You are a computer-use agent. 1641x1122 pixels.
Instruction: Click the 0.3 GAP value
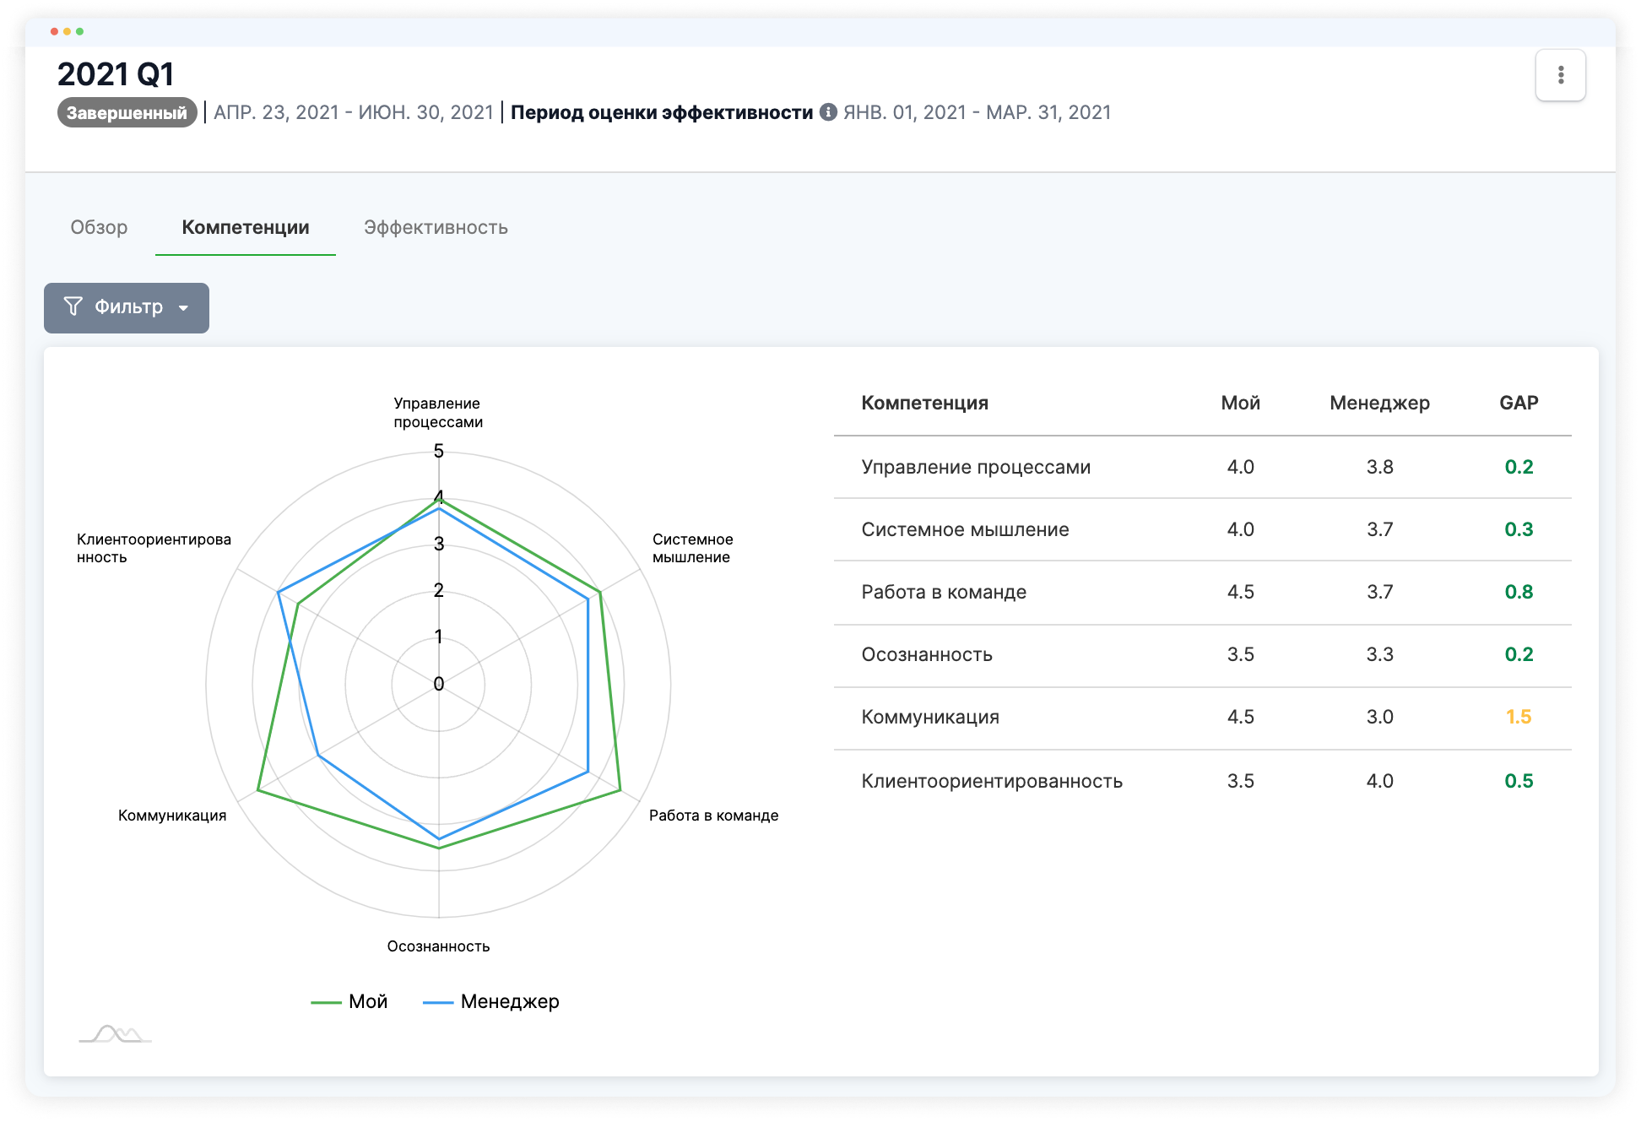click(x=1519, y=529)
